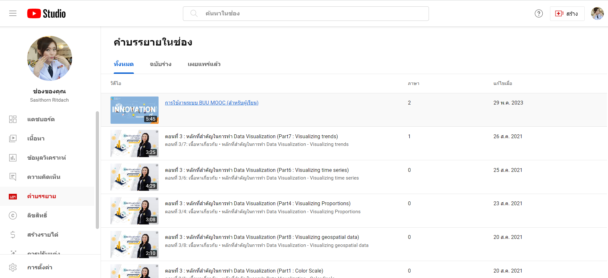Screen dimensions: 608x278
Task: Open the help question mark icon
Action: [538, 13]
